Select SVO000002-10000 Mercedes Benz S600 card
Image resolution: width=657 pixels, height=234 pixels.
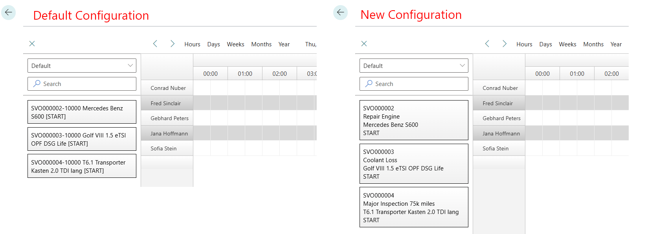pyautogui.click(x=82, y=112)
